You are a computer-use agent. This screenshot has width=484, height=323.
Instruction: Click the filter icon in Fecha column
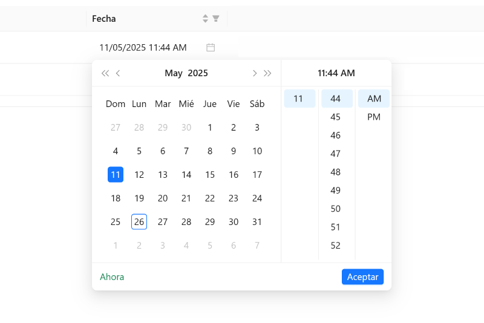point(215,19)
